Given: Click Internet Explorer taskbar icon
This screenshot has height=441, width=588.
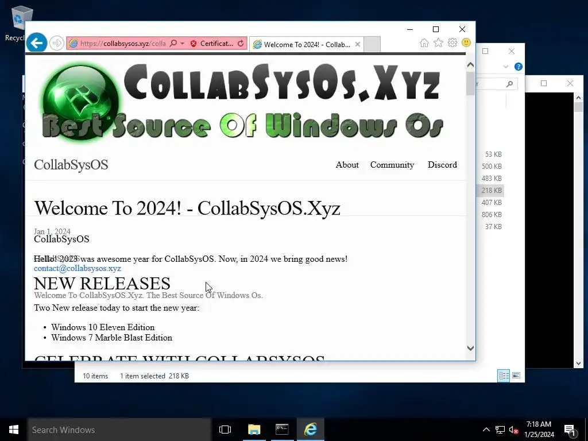Looking at the screenshot, I should [311, 430].
